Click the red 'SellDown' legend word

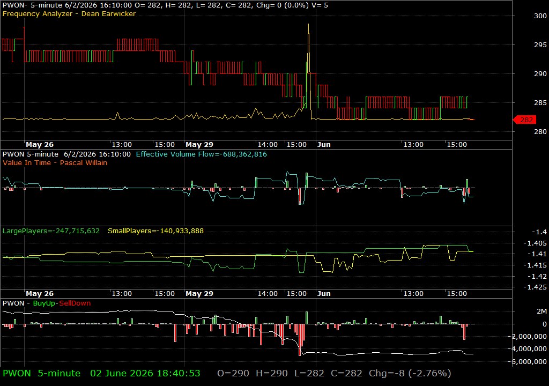(x=75, y=303)
